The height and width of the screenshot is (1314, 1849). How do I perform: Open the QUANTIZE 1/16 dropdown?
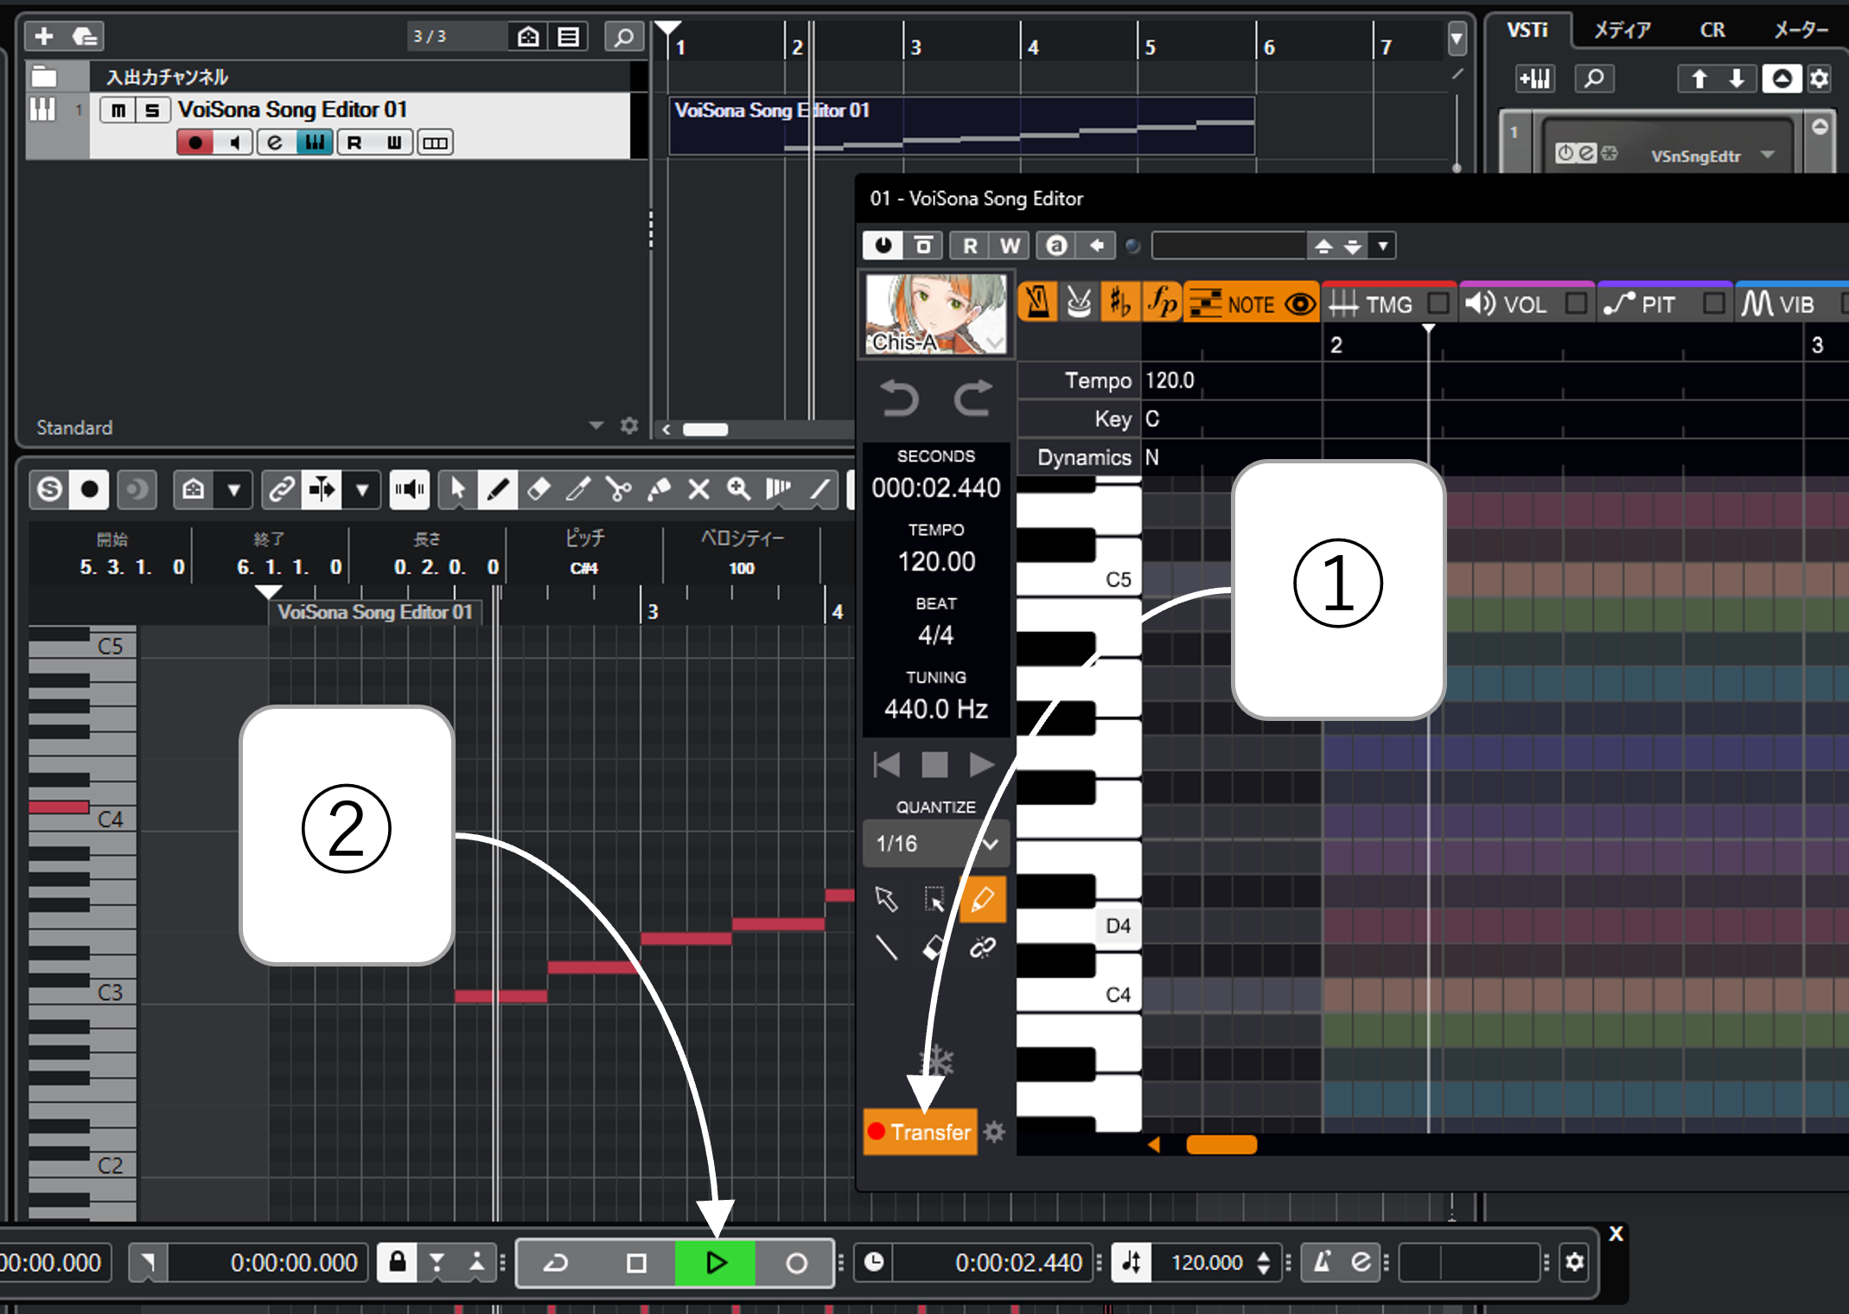(937, 844)
